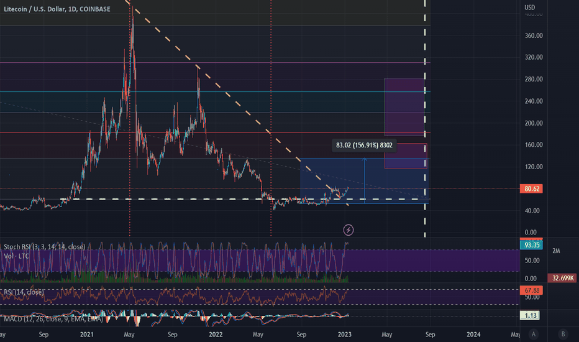Click the 2021 label on the time axis
Image resolution: width=579 pixels, height=342 pixels.
(x=87, y=335)
